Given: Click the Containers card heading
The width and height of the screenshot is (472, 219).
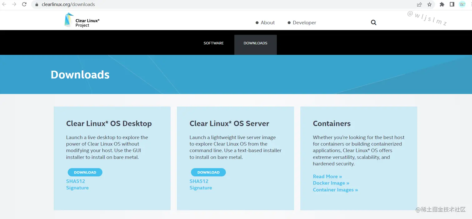Looking at the screenshot, I should pyautogui.click(x=332, y=124).
